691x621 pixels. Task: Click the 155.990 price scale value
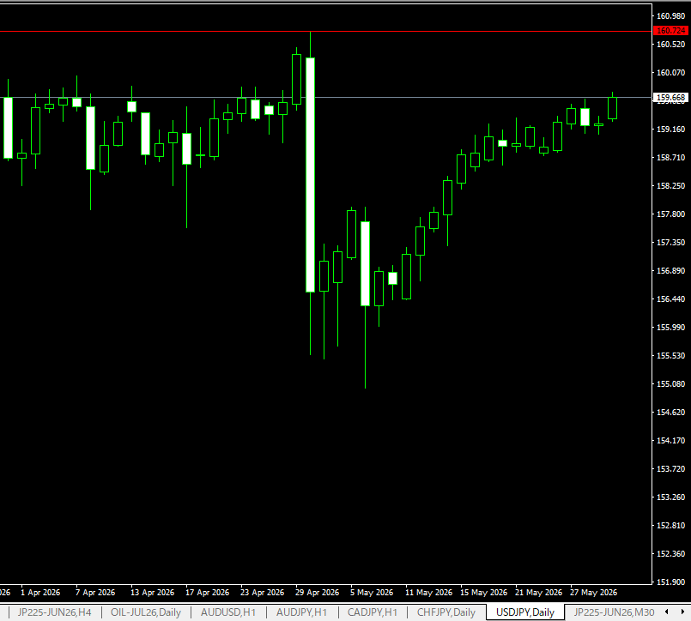pyautogui.click(x=670, y=328)
